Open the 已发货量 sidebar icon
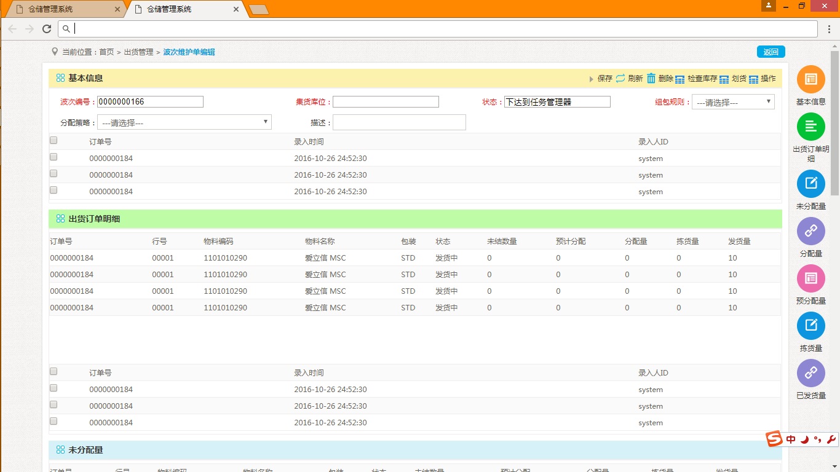The width and height of the screenshot is (840, 472). click(810, 373)
